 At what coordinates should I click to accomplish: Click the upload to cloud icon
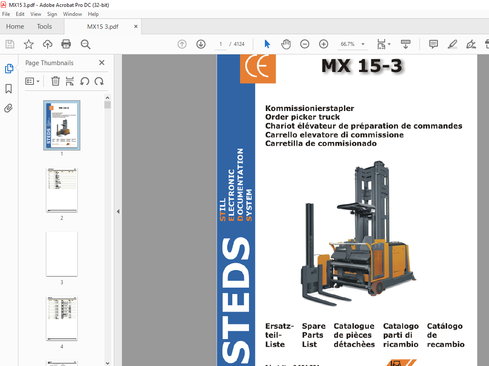tap(47, 44)
